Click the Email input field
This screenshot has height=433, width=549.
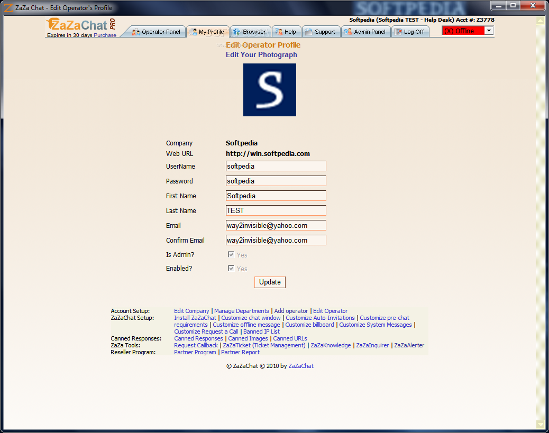276,225
